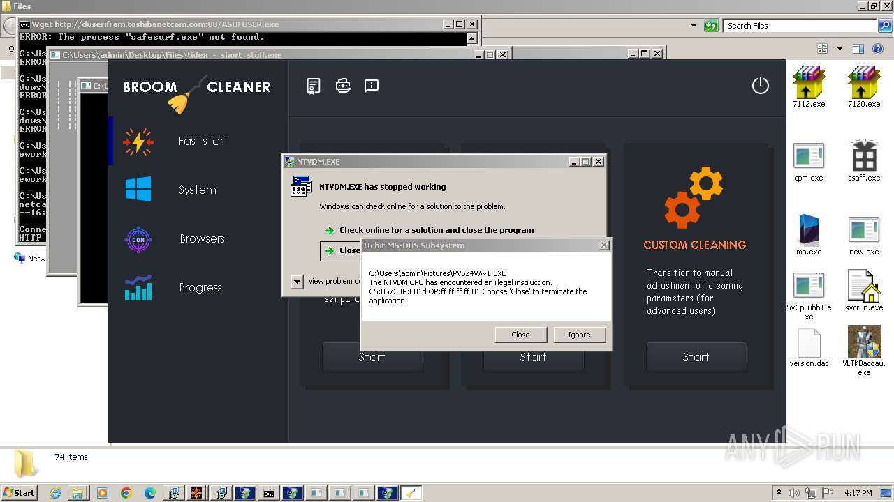Open the System section in Broom Cleaner

[x=198, y=190]
